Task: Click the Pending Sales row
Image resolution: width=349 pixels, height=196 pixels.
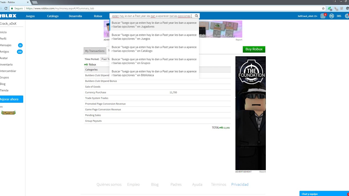Action: (x=158, y=115)
